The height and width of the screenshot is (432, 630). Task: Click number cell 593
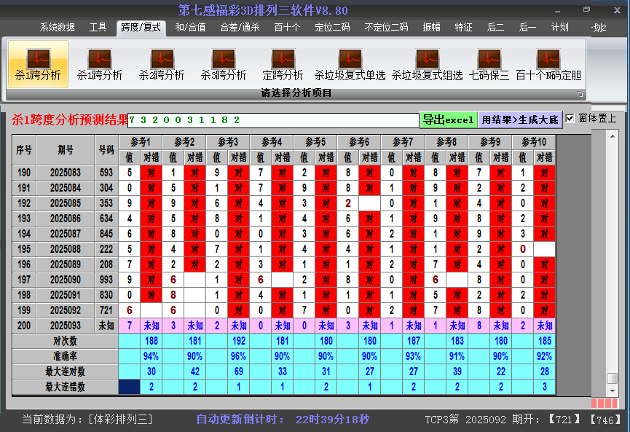click(x=106, y=173)
